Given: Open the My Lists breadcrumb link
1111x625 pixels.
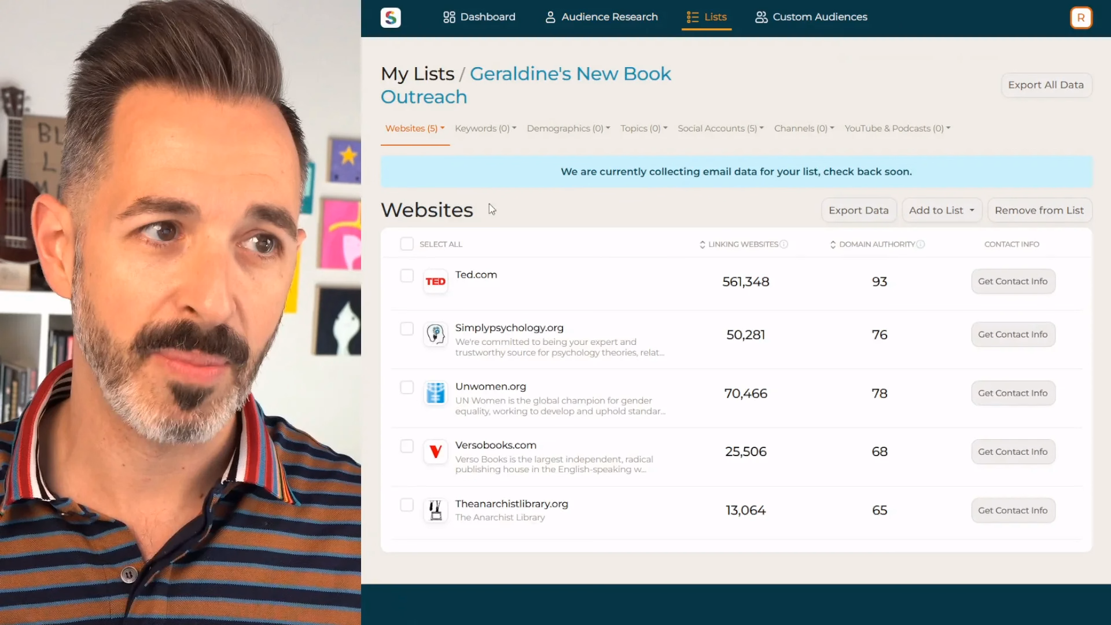Looking at the screenshot, I should click(417, 74).
